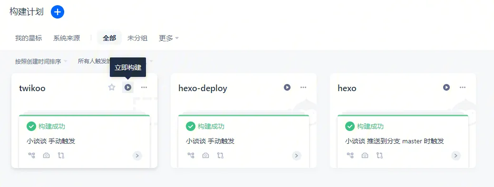Start immediate build for hexo plan

pos(446,87)
